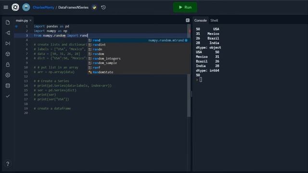This screenshot has width=308, height=173.
Task: Click the editor vertical scrollbar
Action: tap(189, 71)
